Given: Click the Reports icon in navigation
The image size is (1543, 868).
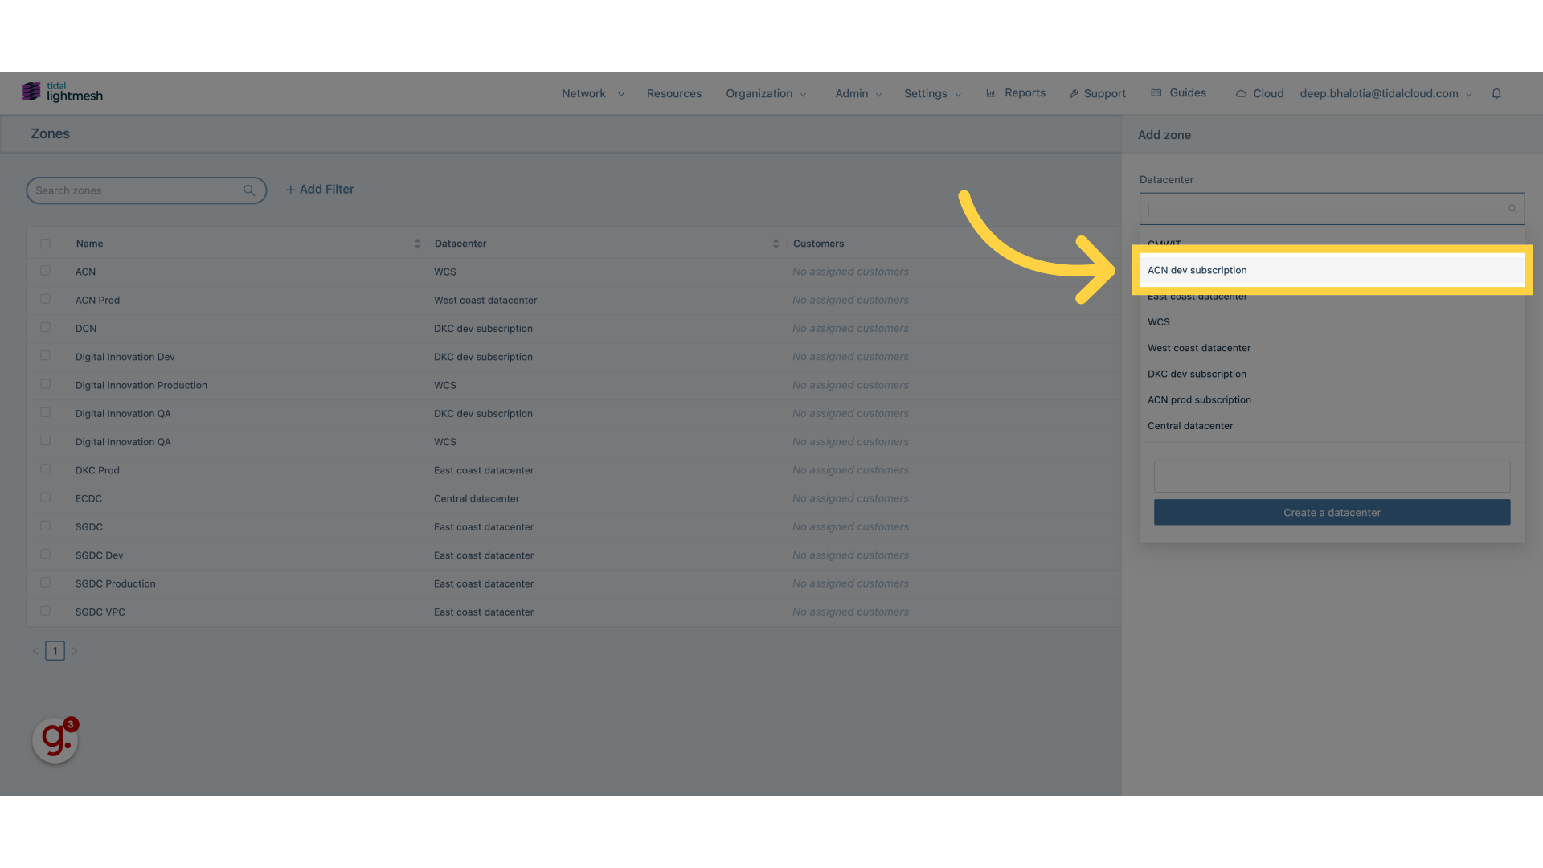Looking at the screenshot, I should click(x=991, y=93).
